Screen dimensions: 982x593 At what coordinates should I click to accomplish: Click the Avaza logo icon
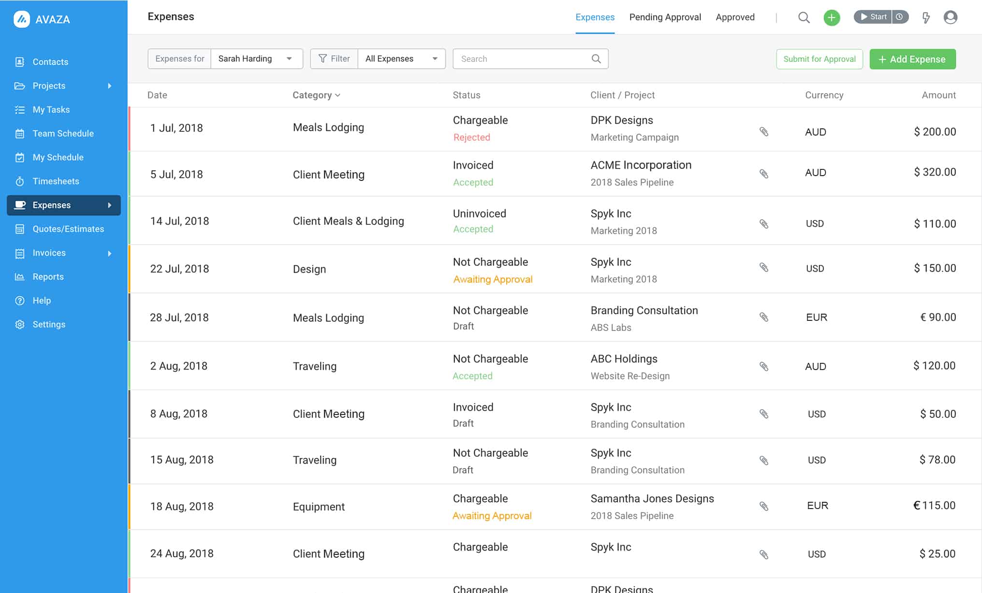[22, 19]
